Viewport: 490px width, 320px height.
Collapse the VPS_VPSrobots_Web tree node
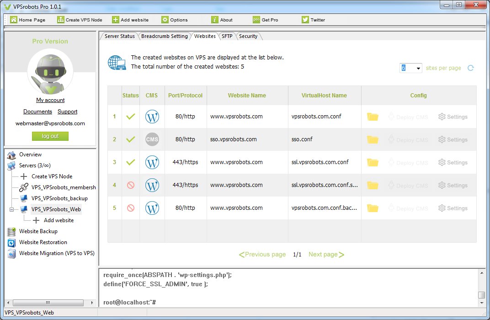11,209
